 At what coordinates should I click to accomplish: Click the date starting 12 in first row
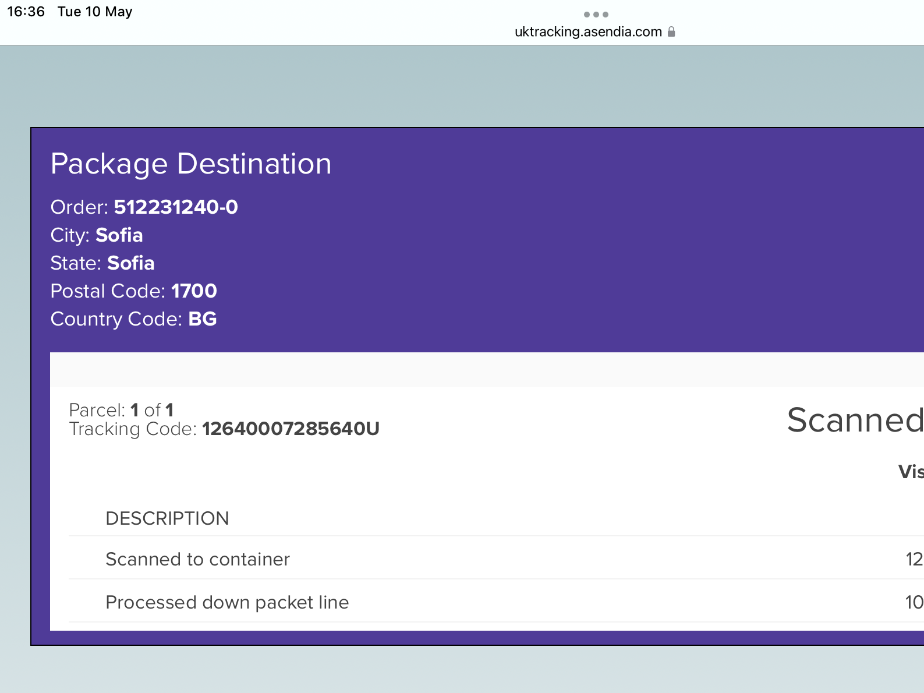914,559
